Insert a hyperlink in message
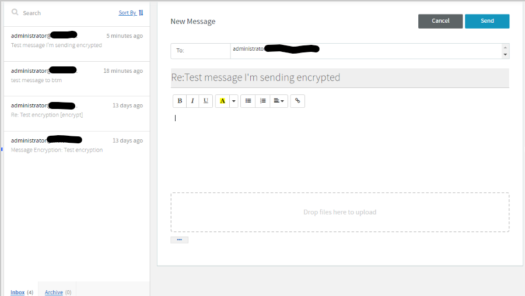525x296 pixels. (x=297, y=101)
